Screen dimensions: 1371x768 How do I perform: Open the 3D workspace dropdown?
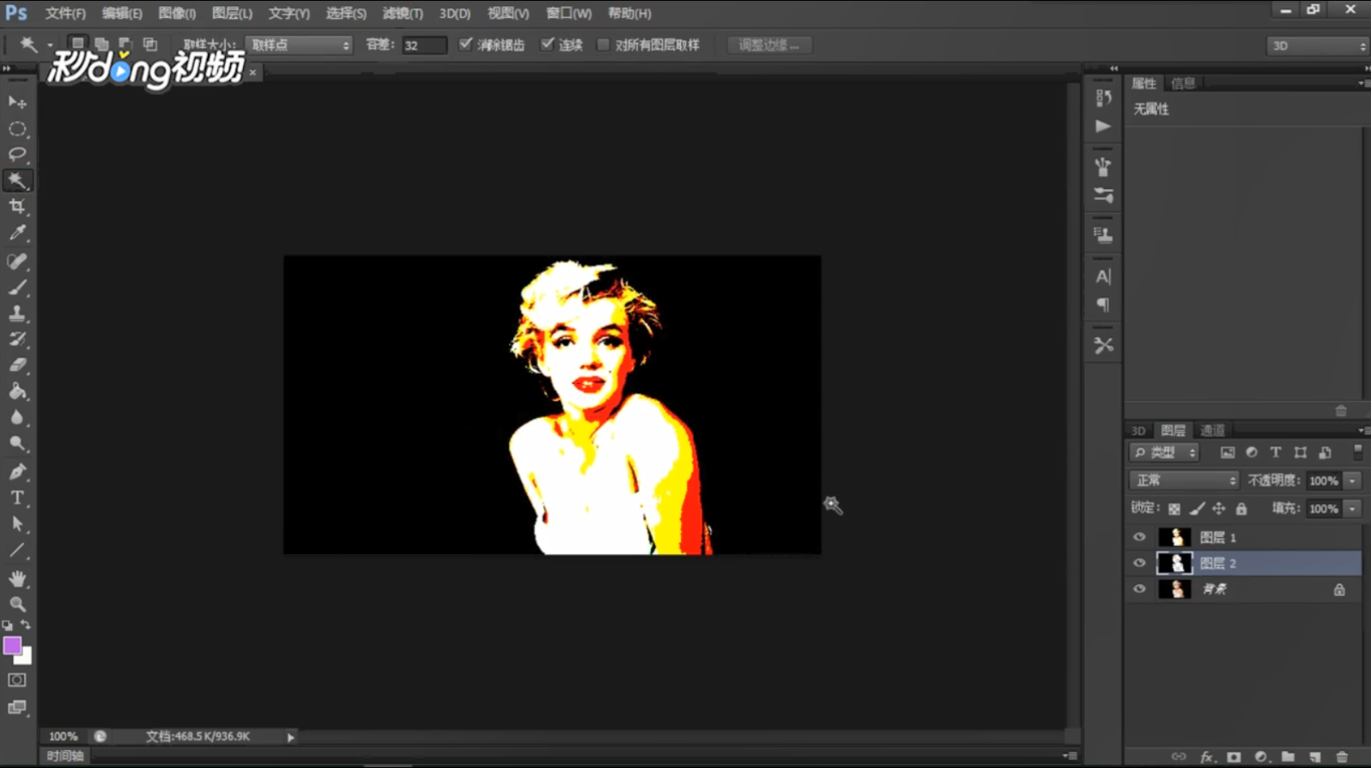tap(1317, 45)
